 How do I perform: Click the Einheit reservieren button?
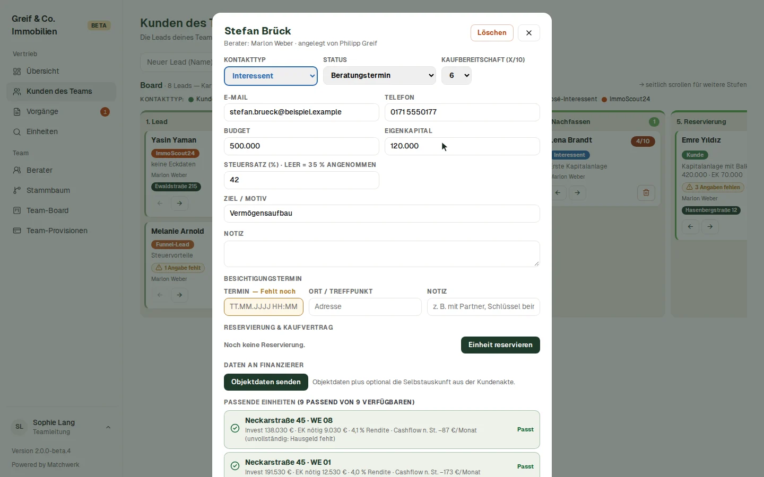click(500, 345)
